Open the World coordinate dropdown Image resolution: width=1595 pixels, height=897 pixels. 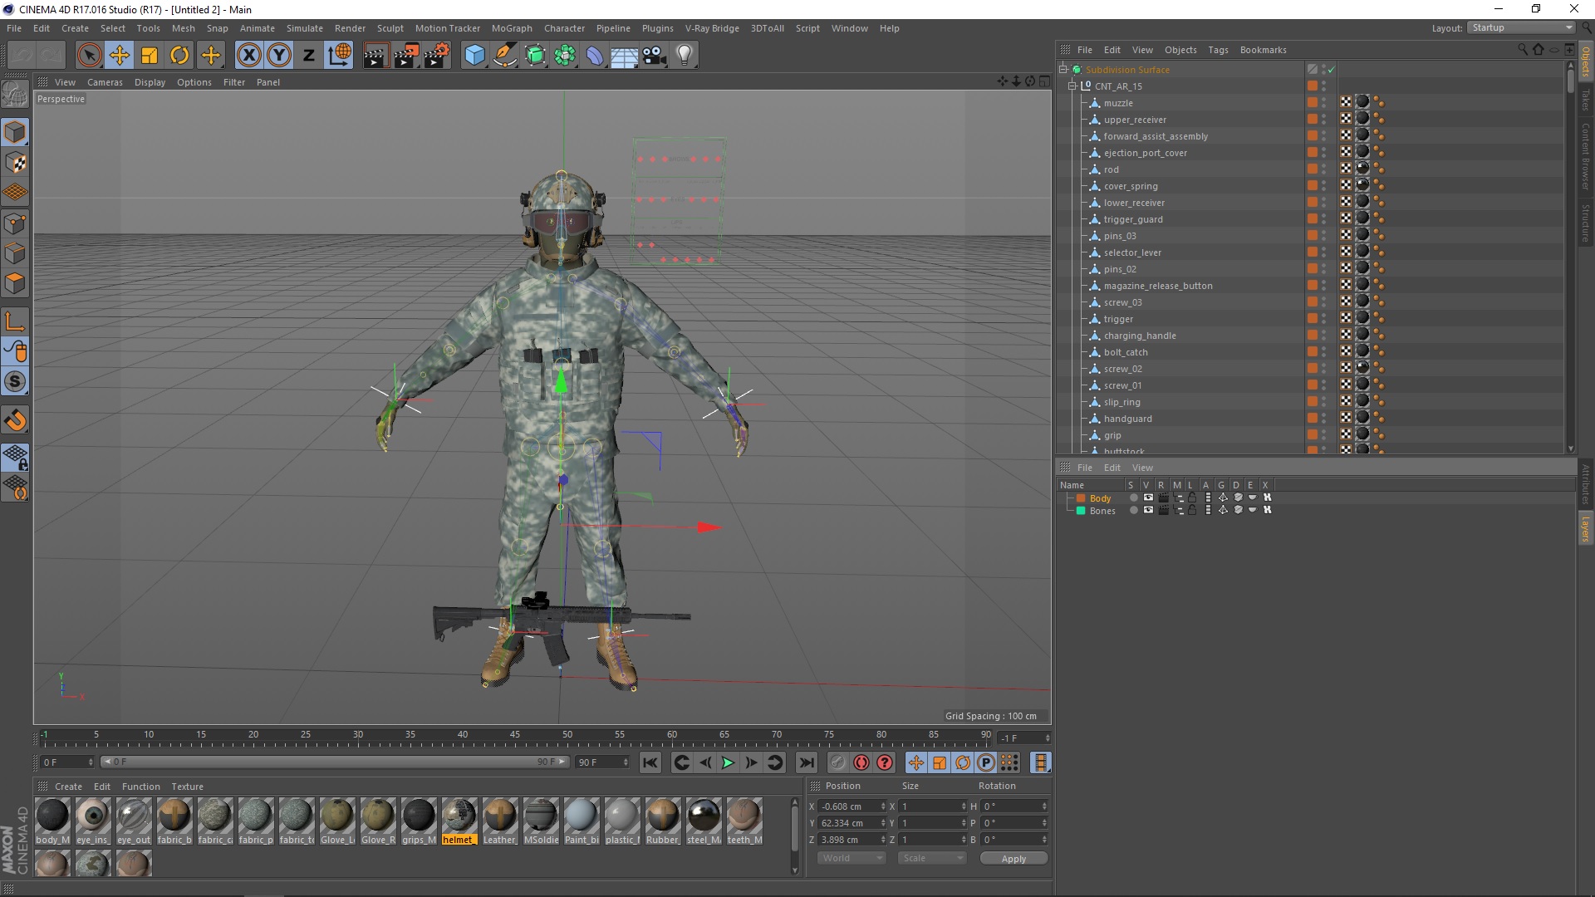tap(851, 858)
